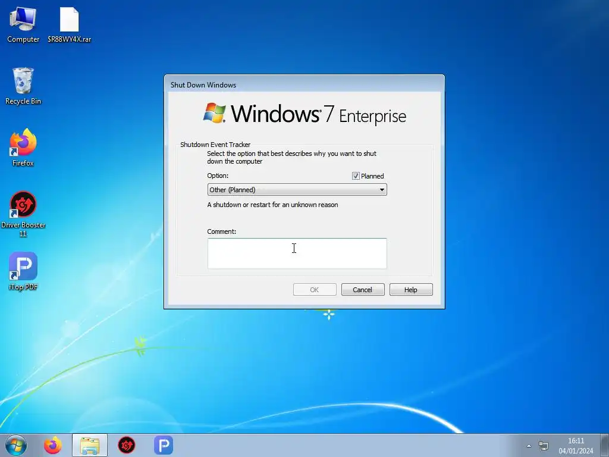Open Driver Booster 11 desktop shortcut

[x=23, y=214]
